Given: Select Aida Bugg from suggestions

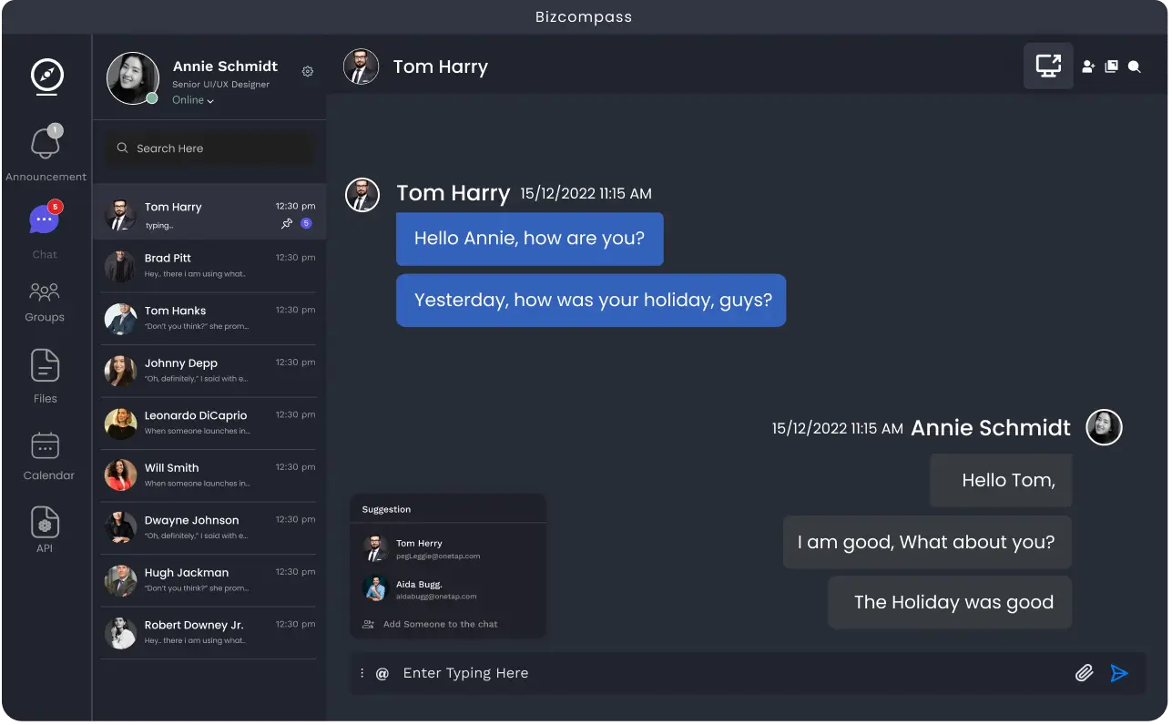Looking at the screenshot, I should 419,588.
